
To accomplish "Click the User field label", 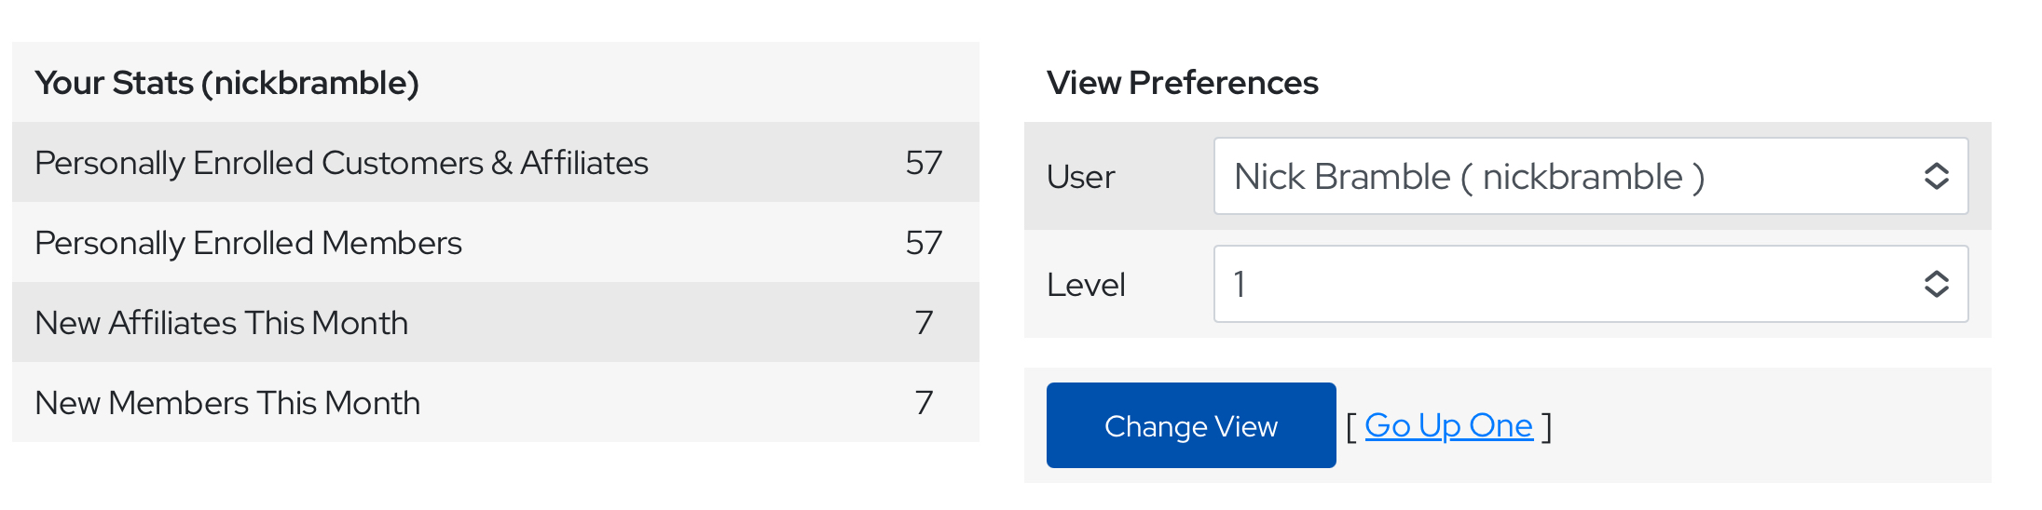I will click(x=1080, y=177).
